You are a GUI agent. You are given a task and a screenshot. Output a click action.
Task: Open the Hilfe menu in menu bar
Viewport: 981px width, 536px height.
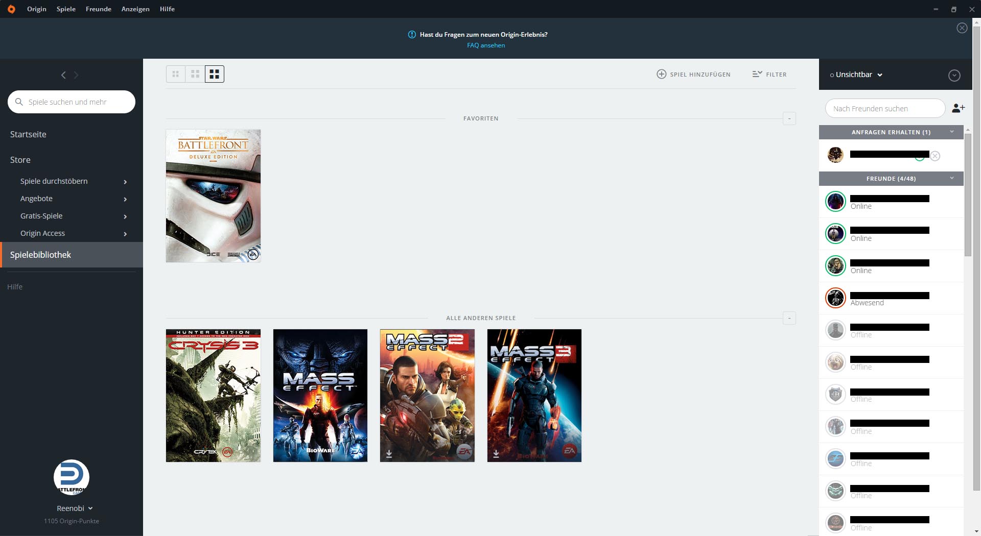pos(167,9)
